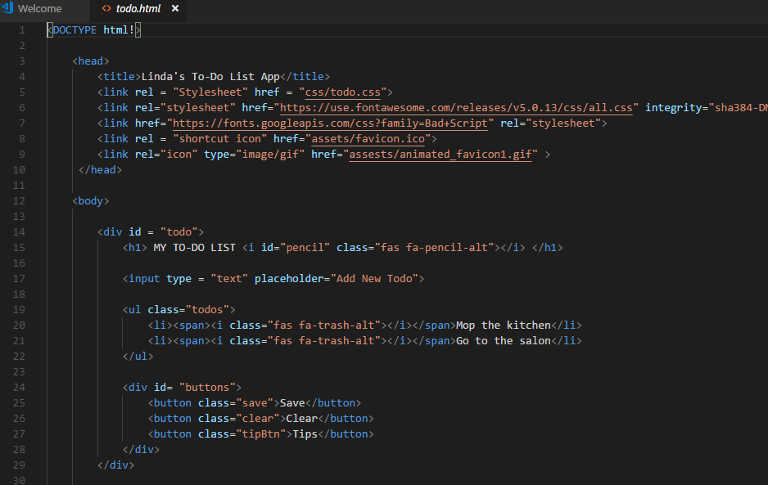Click the "fas fa-pencil-alt" class value

(x=435, y=248)
